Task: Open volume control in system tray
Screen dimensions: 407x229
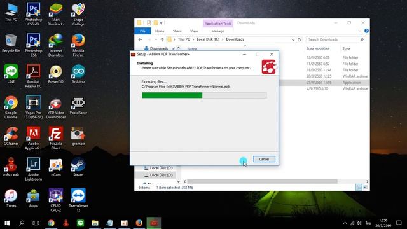Action: [359, 223]
